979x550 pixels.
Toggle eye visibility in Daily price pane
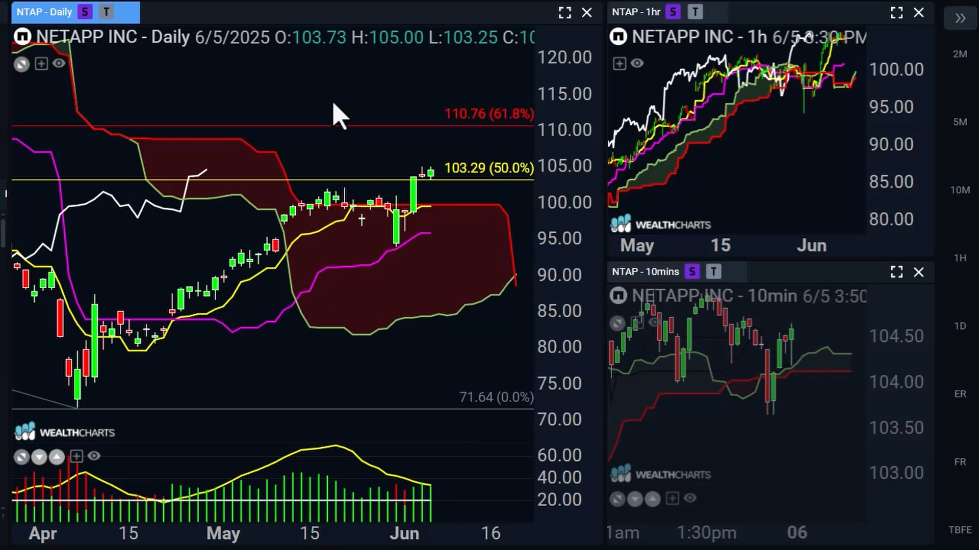59,63
